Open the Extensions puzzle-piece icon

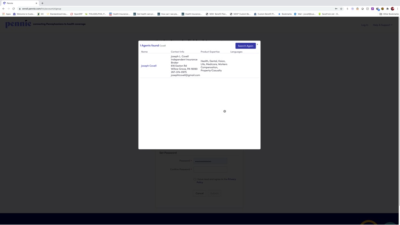tap(388, 9)
